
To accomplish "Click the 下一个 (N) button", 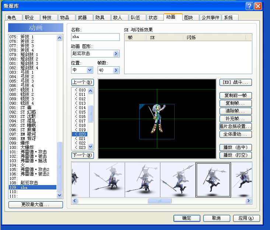I will coord(83,155).
